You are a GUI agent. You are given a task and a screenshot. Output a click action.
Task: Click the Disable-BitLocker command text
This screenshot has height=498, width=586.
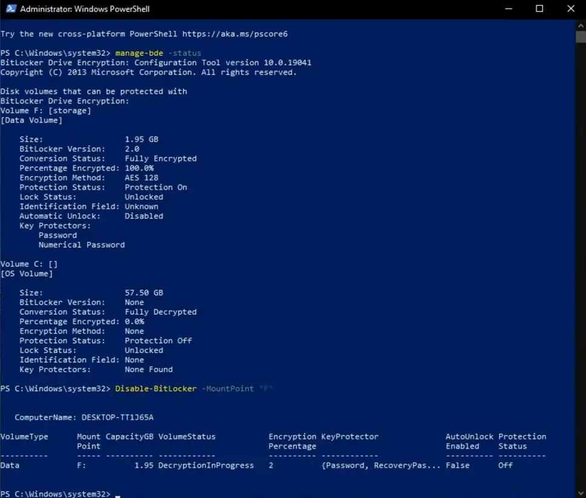[156, 389]
